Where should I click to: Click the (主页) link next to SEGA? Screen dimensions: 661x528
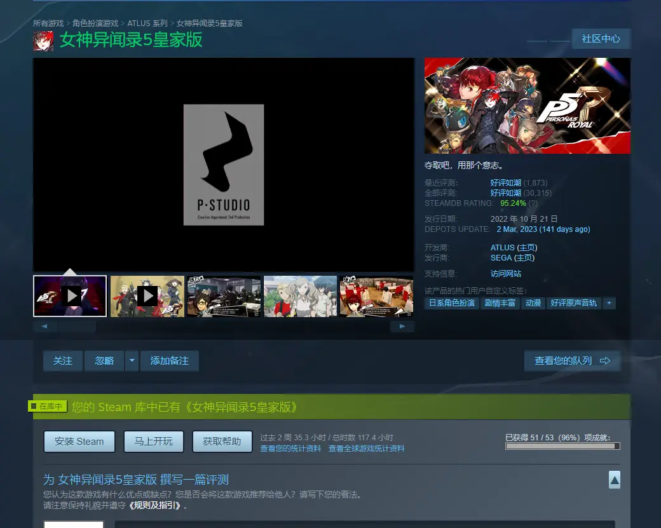click(524, 257)
